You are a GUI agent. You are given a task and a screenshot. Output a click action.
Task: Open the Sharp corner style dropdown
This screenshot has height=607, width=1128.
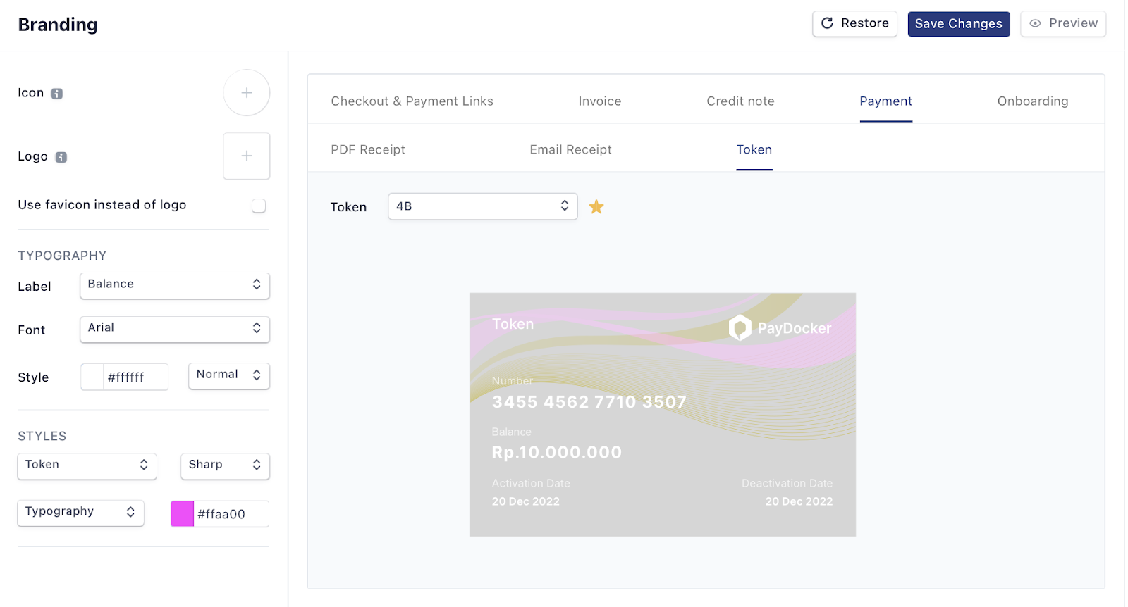225,465
